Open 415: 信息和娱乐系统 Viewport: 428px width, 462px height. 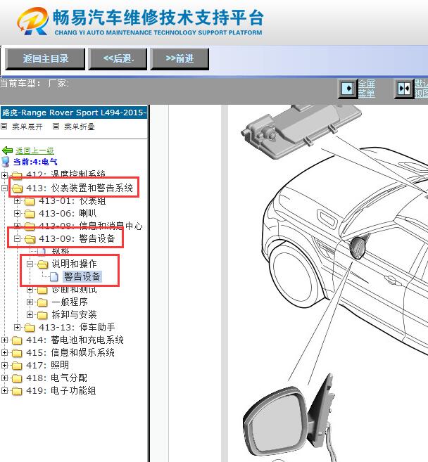(x=70, y=352)
